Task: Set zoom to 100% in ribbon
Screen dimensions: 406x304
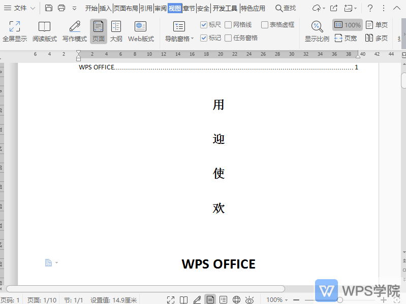Action: [348, 25]
